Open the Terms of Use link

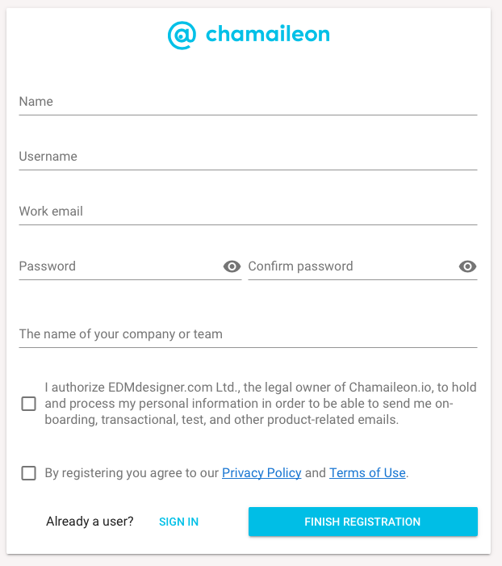tap(367, 473)
